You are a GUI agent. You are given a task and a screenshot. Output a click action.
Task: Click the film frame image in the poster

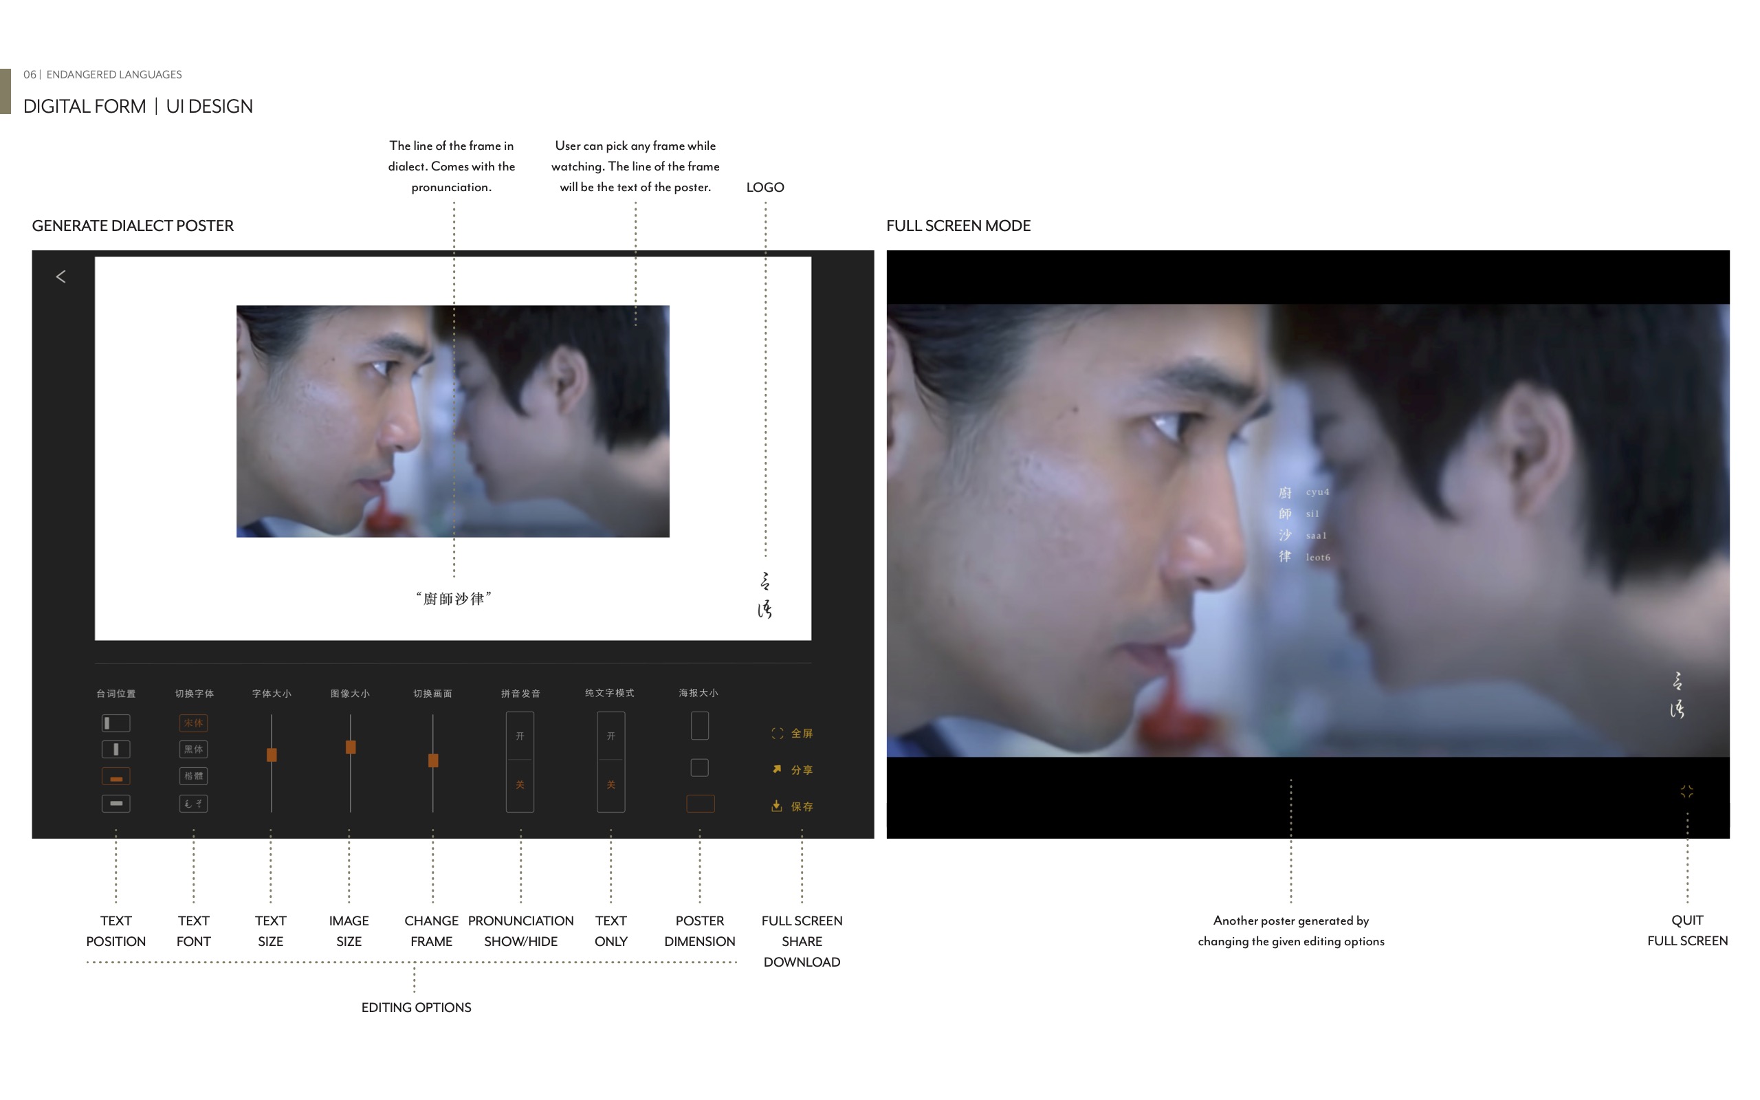(x=452, y=421)
